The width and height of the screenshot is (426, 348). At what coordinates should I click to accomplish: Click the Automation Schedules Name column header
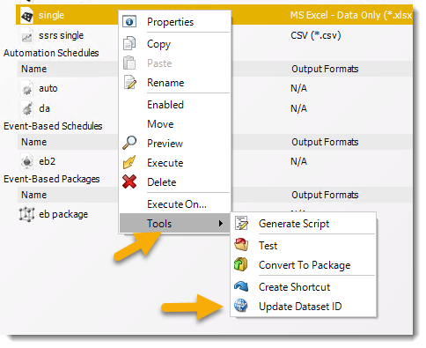(34, 69)
